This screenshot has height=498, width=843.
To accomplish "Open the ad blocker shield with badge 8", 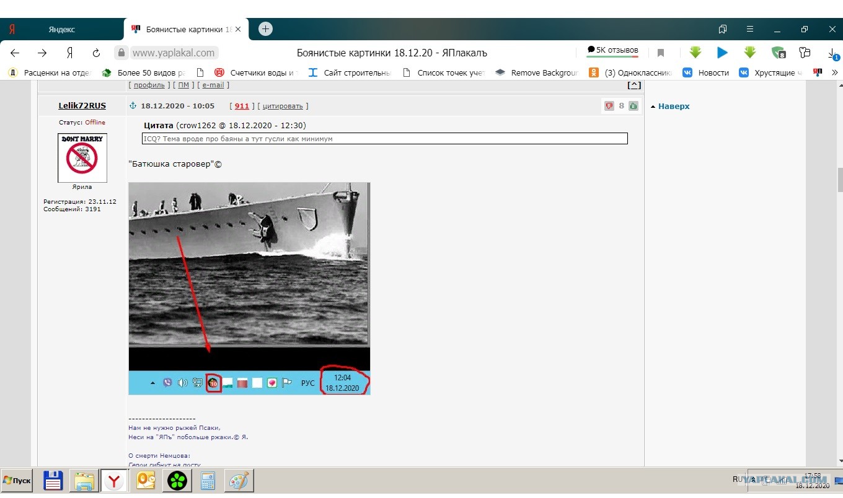I will (778, 53).
